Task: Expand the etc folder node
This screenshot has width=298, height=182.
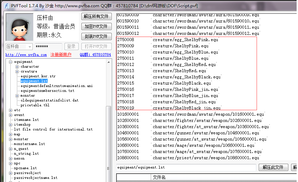Action: point(11,110)
